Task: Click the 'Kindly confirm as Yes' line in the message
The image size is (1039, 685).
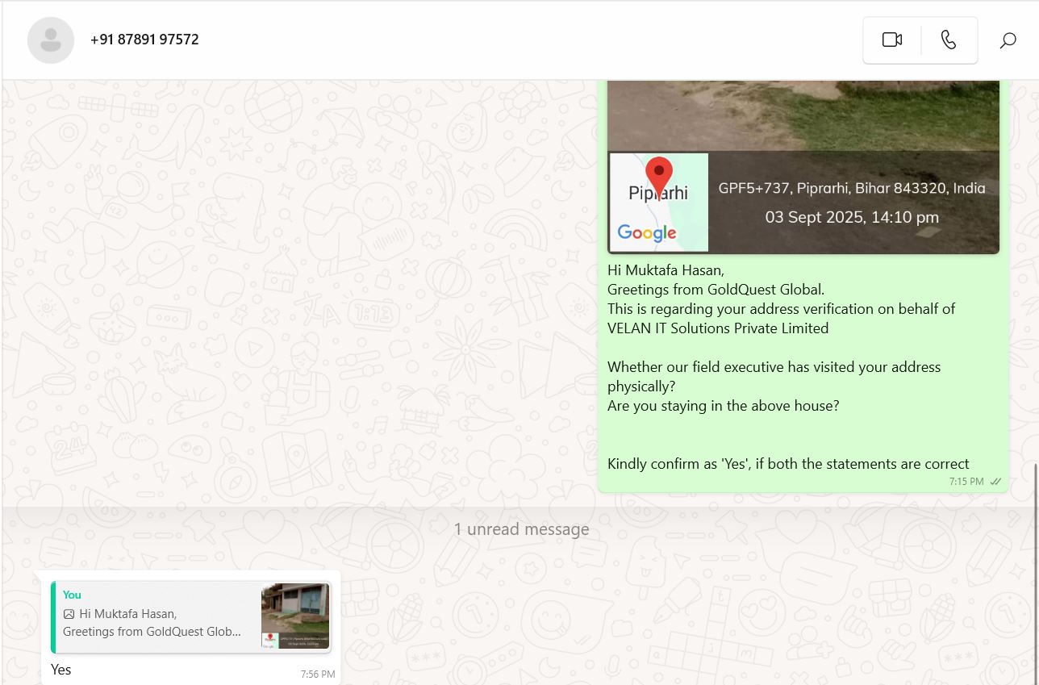Action: (x=788, y=464)
